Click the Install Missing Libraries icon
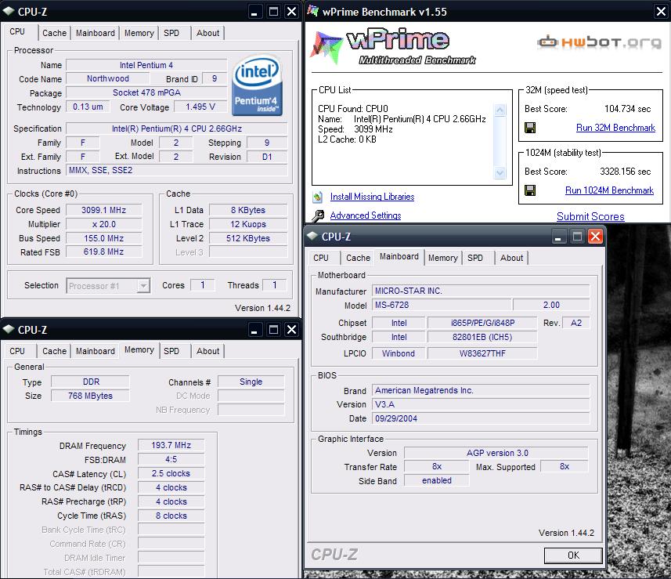The image size is (671, 579). coord(318,197)
